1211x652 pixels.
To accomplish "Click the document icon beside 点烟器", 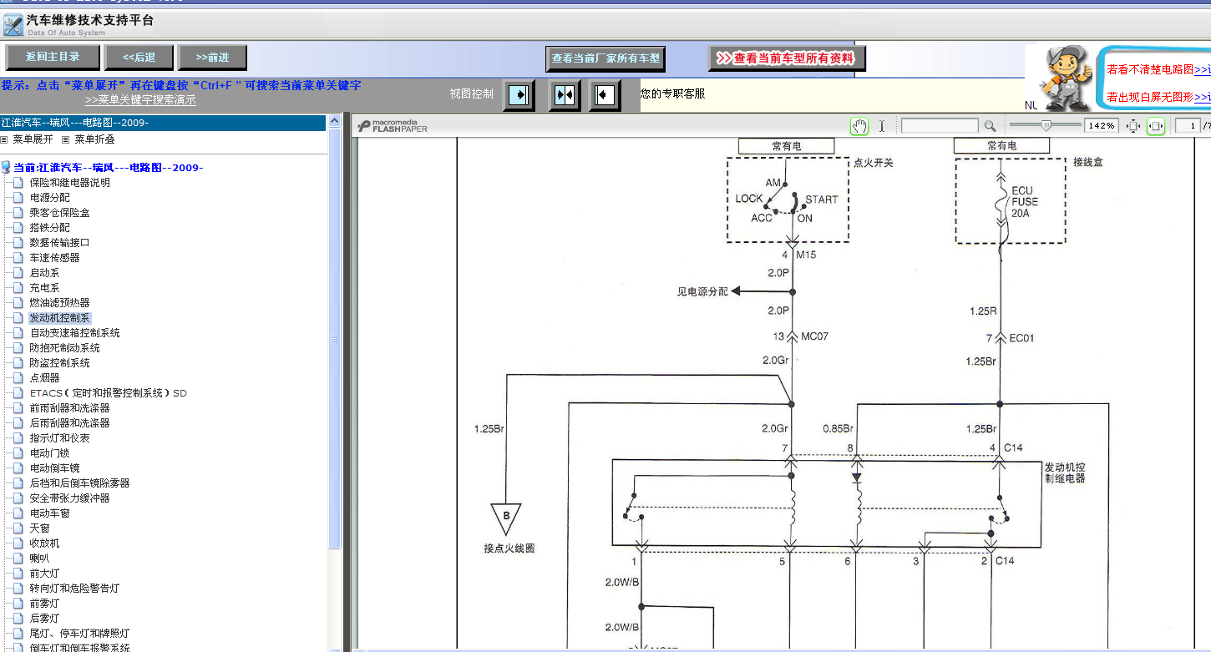I will pos(18,378).
